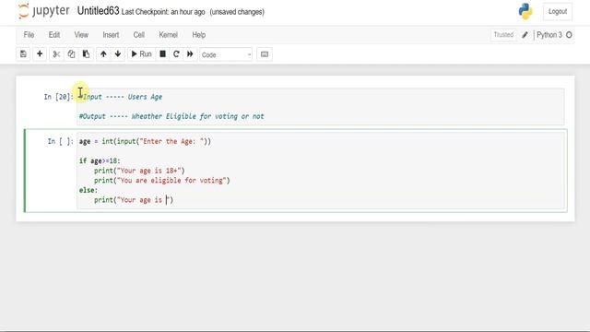Open the Help menu
The image size is (590, 332).
pyautogui.click(x=199, y=35)
